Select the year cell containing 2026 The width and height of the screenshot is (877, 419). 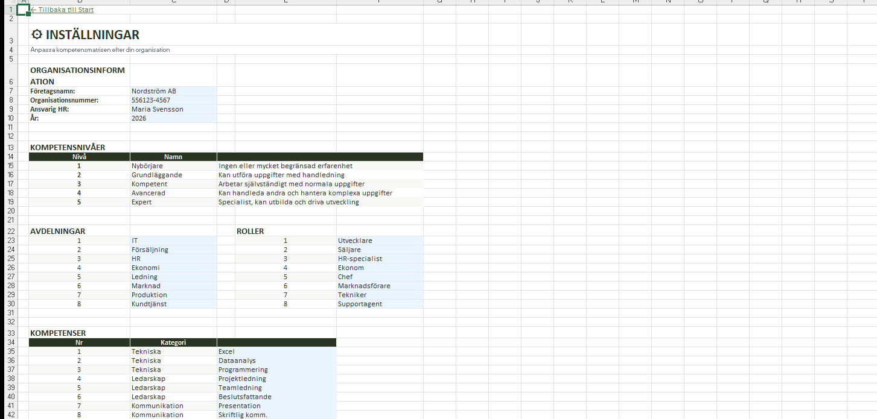(x=173, y=118)
